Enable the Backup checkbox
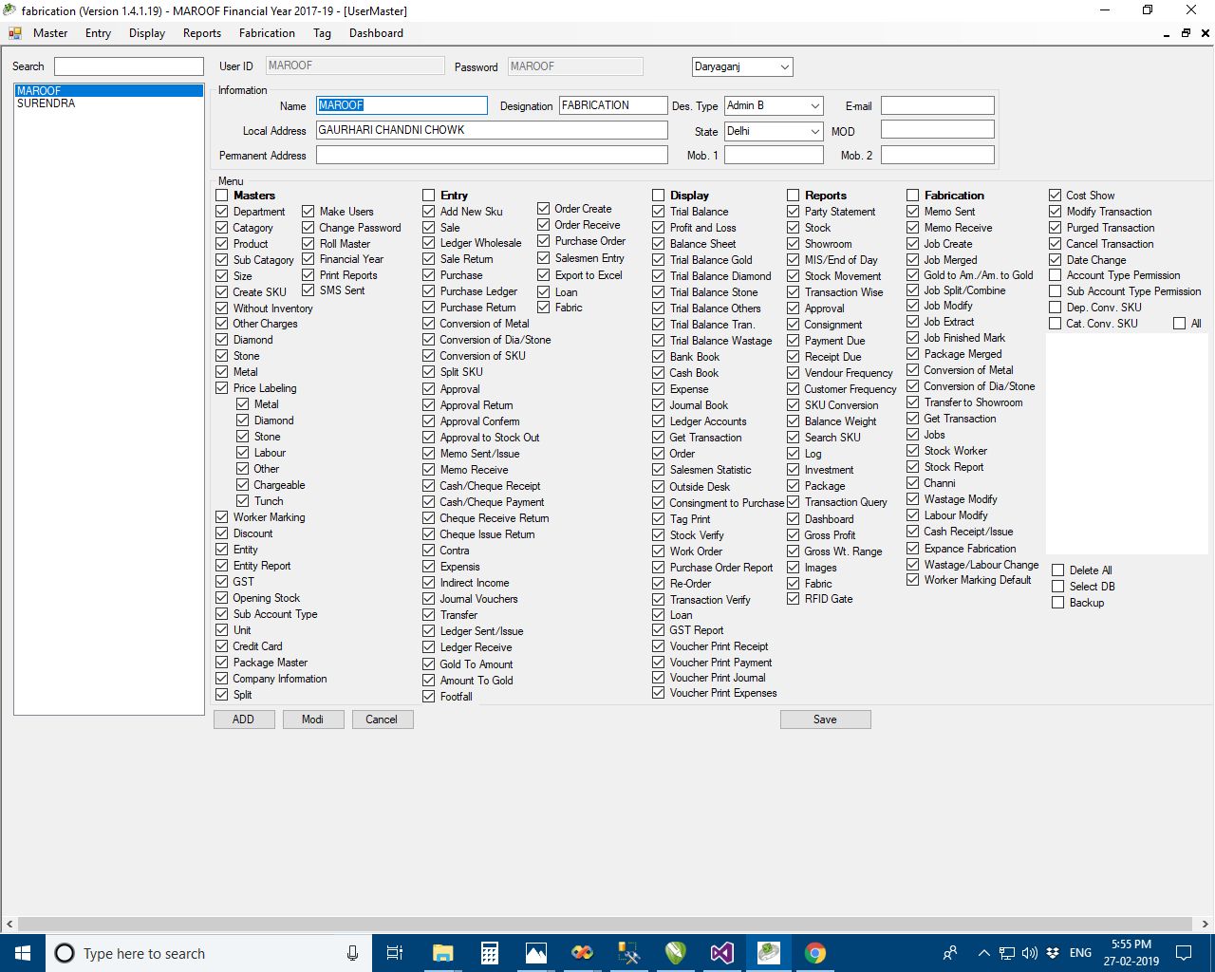The image size is (1215, 972). point(1057,603)
